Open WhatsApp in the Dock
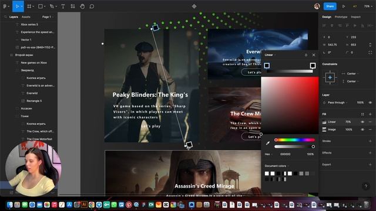Viewport: 376px width, 211px height. click(114, 205)
